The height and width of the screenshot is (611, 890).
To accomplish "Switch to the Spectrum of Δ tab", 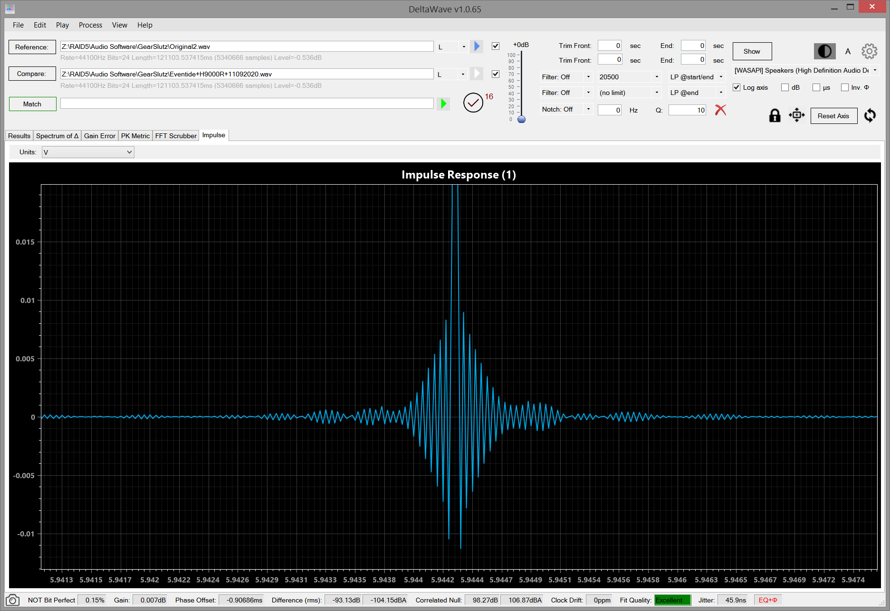I will click(57, 136).
